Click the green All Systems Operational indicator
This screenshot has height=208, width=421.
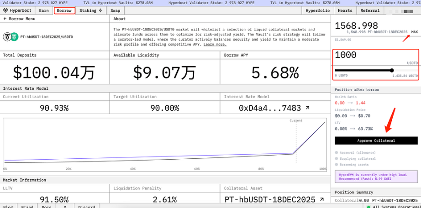[368, 207]
